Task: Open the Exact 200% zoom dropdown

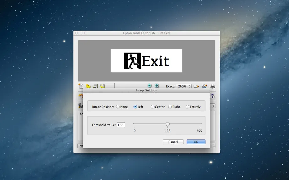Action: [184, 86]
